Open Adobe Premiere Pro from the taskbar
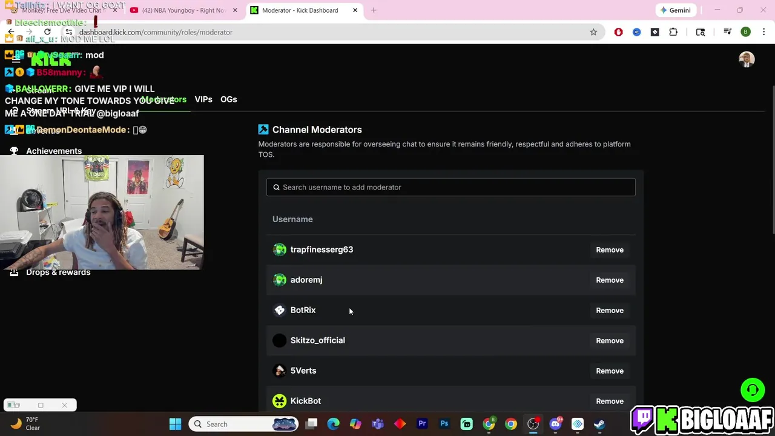 tap(422, 424)
